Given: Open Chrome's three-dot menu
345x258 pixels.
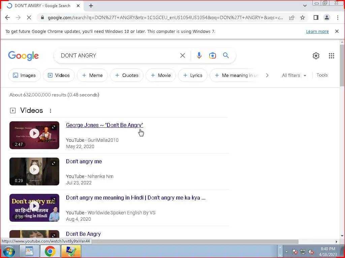Looking at the screenshot, I should coord(338,17).
